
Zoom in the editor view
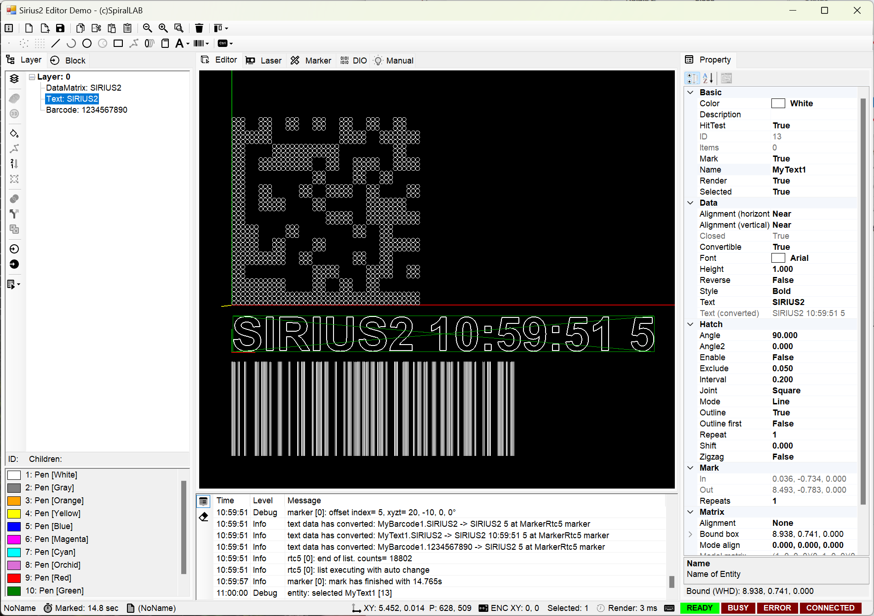(163, 28)
